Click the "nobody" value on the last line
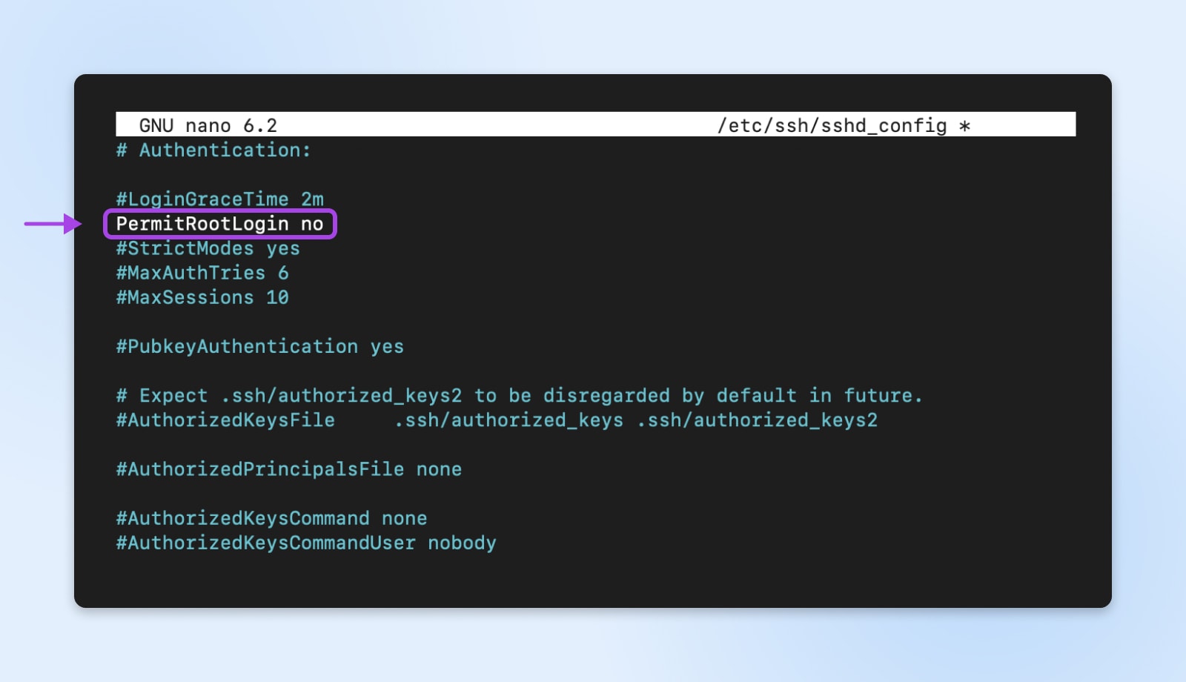The image size is (1186, 682). coord(462,542)
